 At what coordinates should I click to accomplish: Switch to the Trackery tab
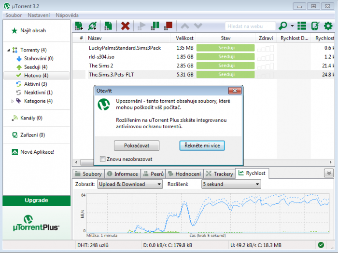pos(219,174)
